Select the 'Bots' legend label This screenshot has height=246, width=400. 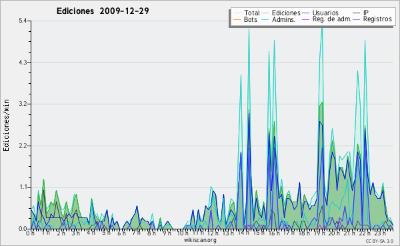pyautogui.click(x=251, y=19)
